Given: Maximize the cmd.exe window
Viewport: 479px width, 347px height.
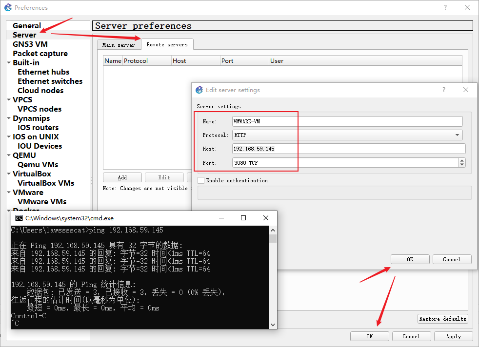Looking at the screenshot, I should 243,218.
